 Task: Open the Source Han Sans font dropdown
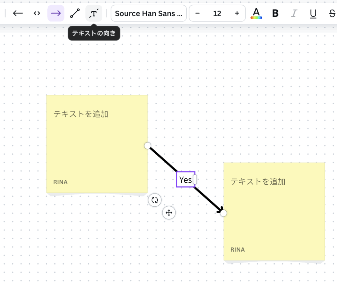click(x=148, y=13)
